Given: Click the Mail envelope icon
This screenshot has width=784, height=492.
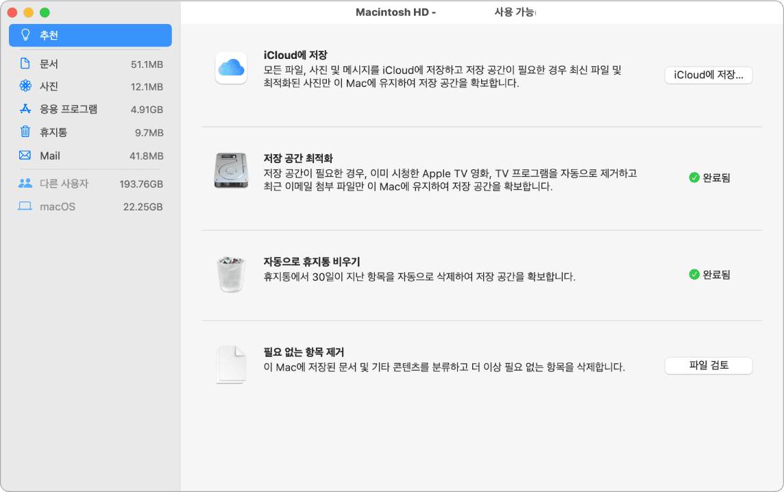Looking at the screenshot, I should [25, 155].
